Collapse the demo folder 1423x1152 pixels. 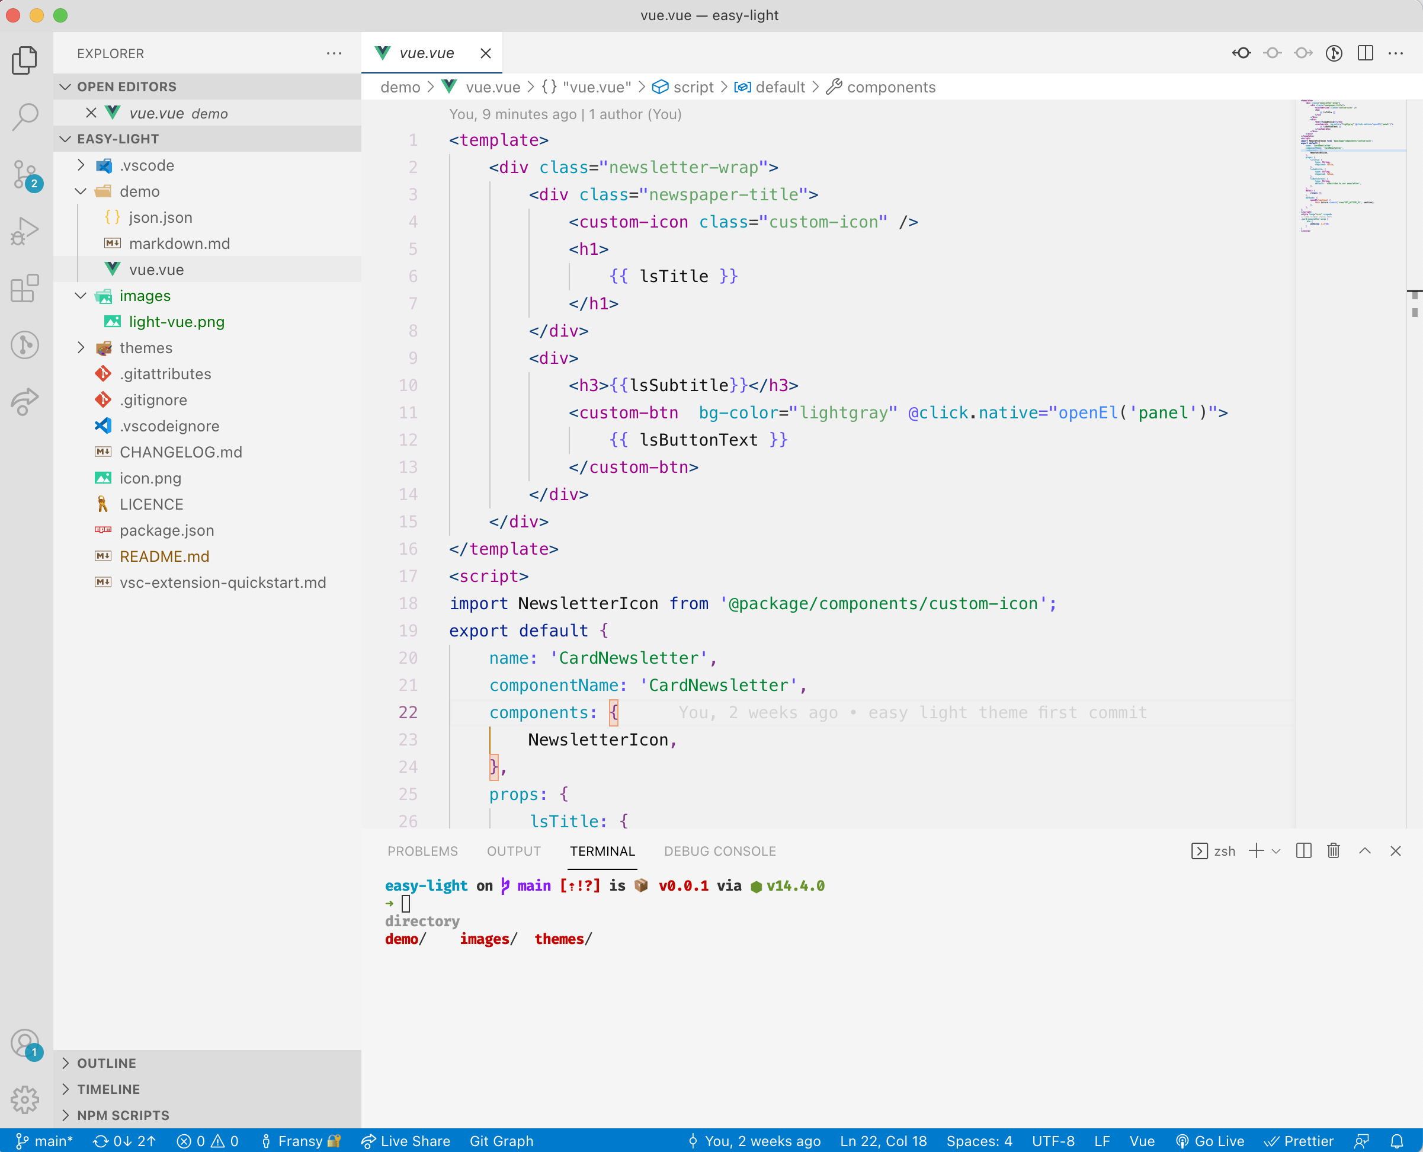(139, 191)
